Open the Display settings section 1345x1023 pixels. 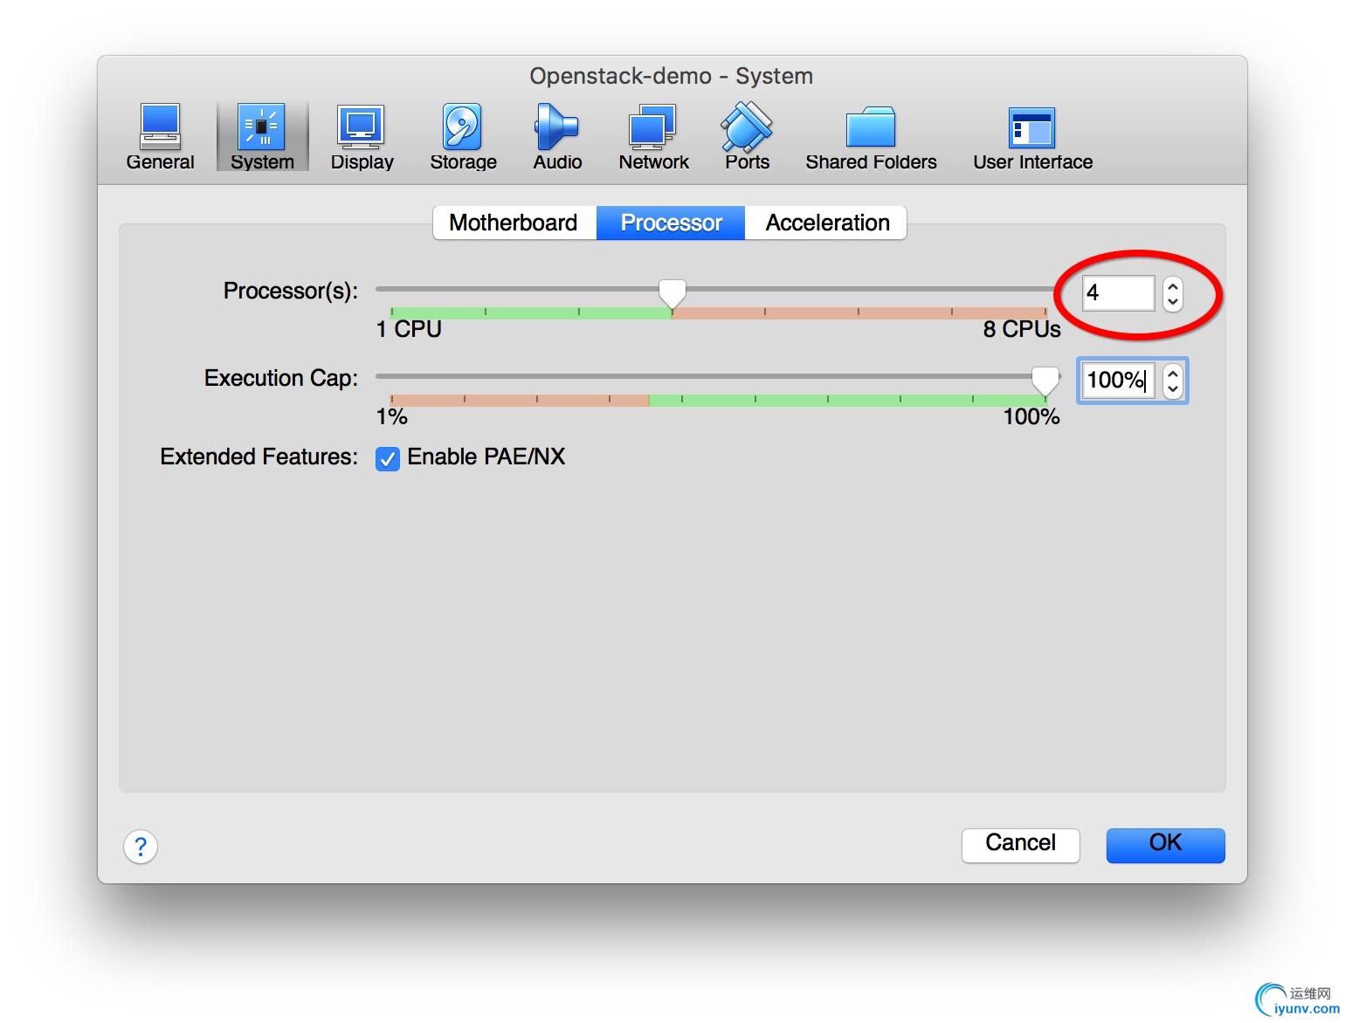click(362, 137)
